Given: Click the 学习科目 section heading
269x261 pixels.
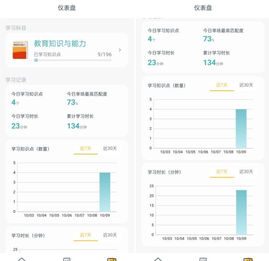Looking at the screenshot, I should click(x=16, y=28).
